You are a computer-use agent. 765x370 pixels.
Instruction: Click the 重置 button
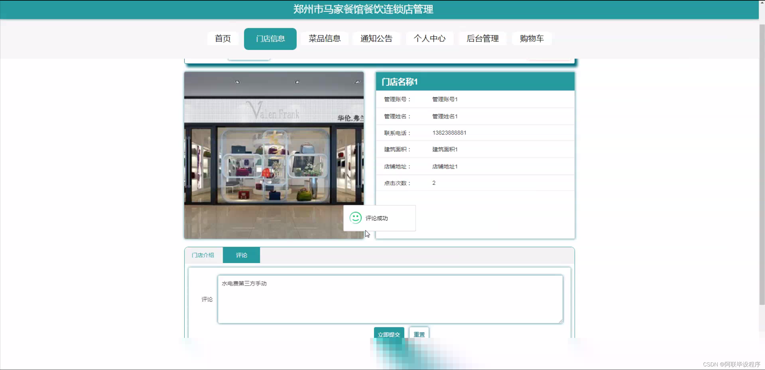[x=419, y=334]
